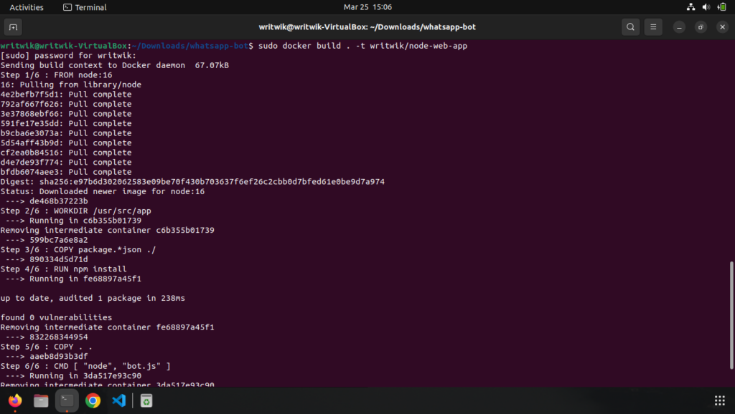This screenshot has height=414, width=735.
Task: Open the Files manager from the dock
Action: tap(40, 400)
